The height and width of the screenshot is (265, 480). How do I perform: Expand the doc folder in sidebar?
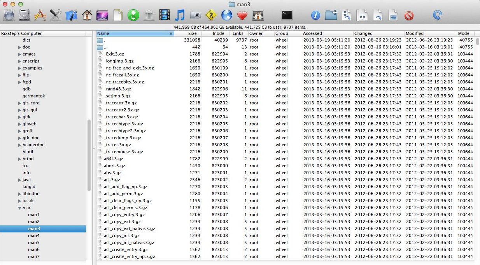coord(19,47)
